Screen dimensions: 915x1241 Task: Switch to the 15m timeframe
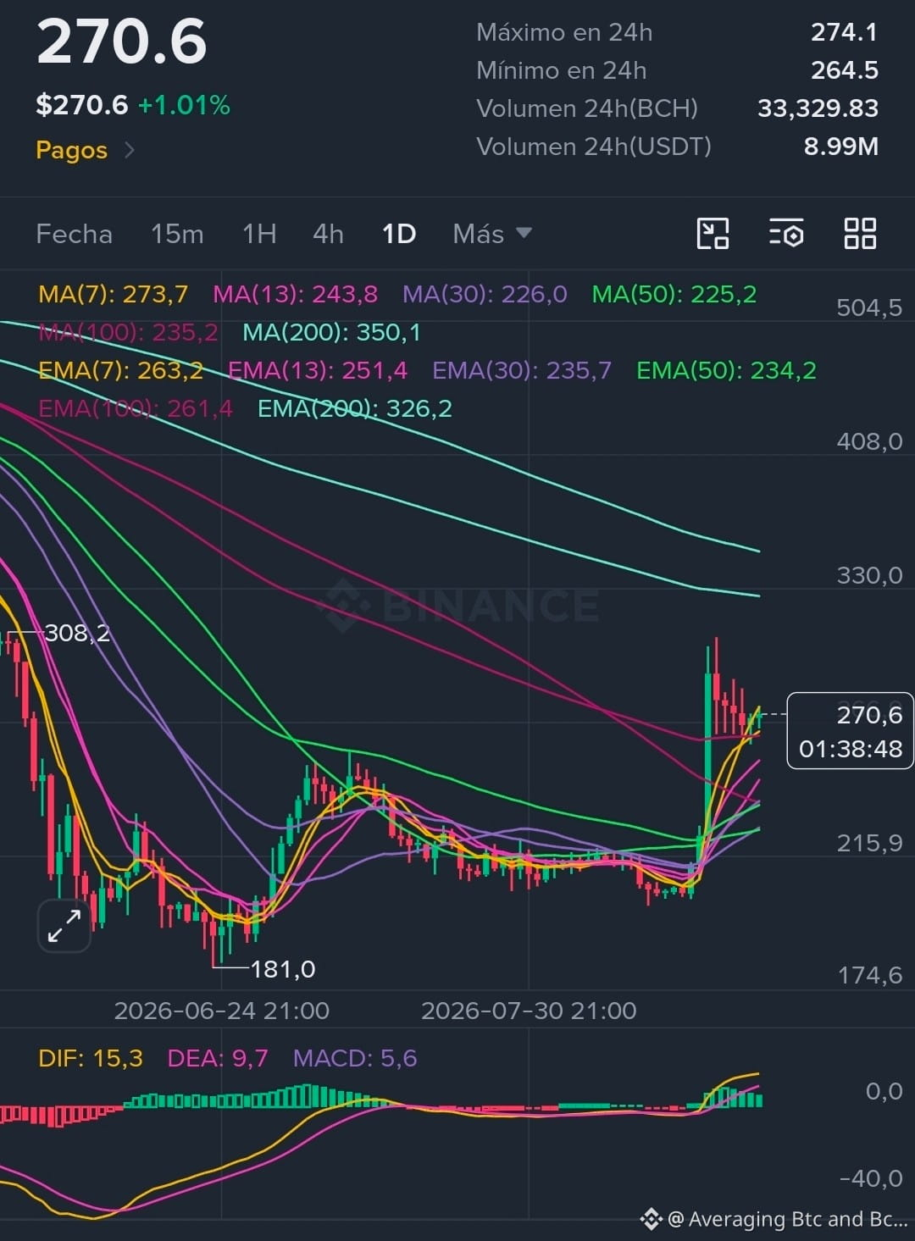click(177, 234)
